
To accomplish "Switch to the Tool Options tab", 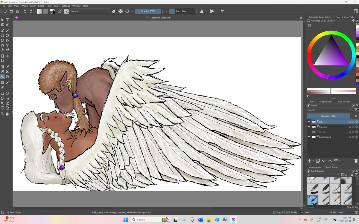I will coord(315,168).
